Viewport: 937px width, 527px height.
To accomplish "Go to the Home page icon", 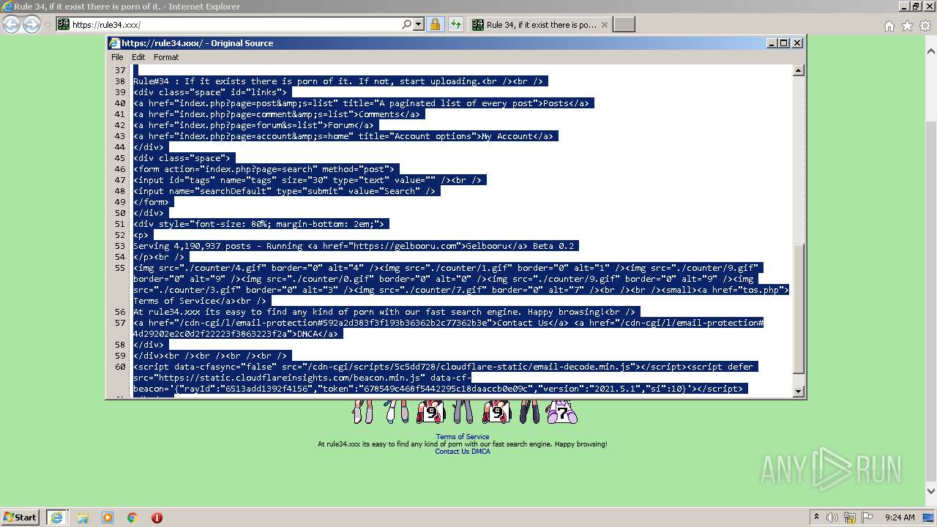I will click(889, 26).
